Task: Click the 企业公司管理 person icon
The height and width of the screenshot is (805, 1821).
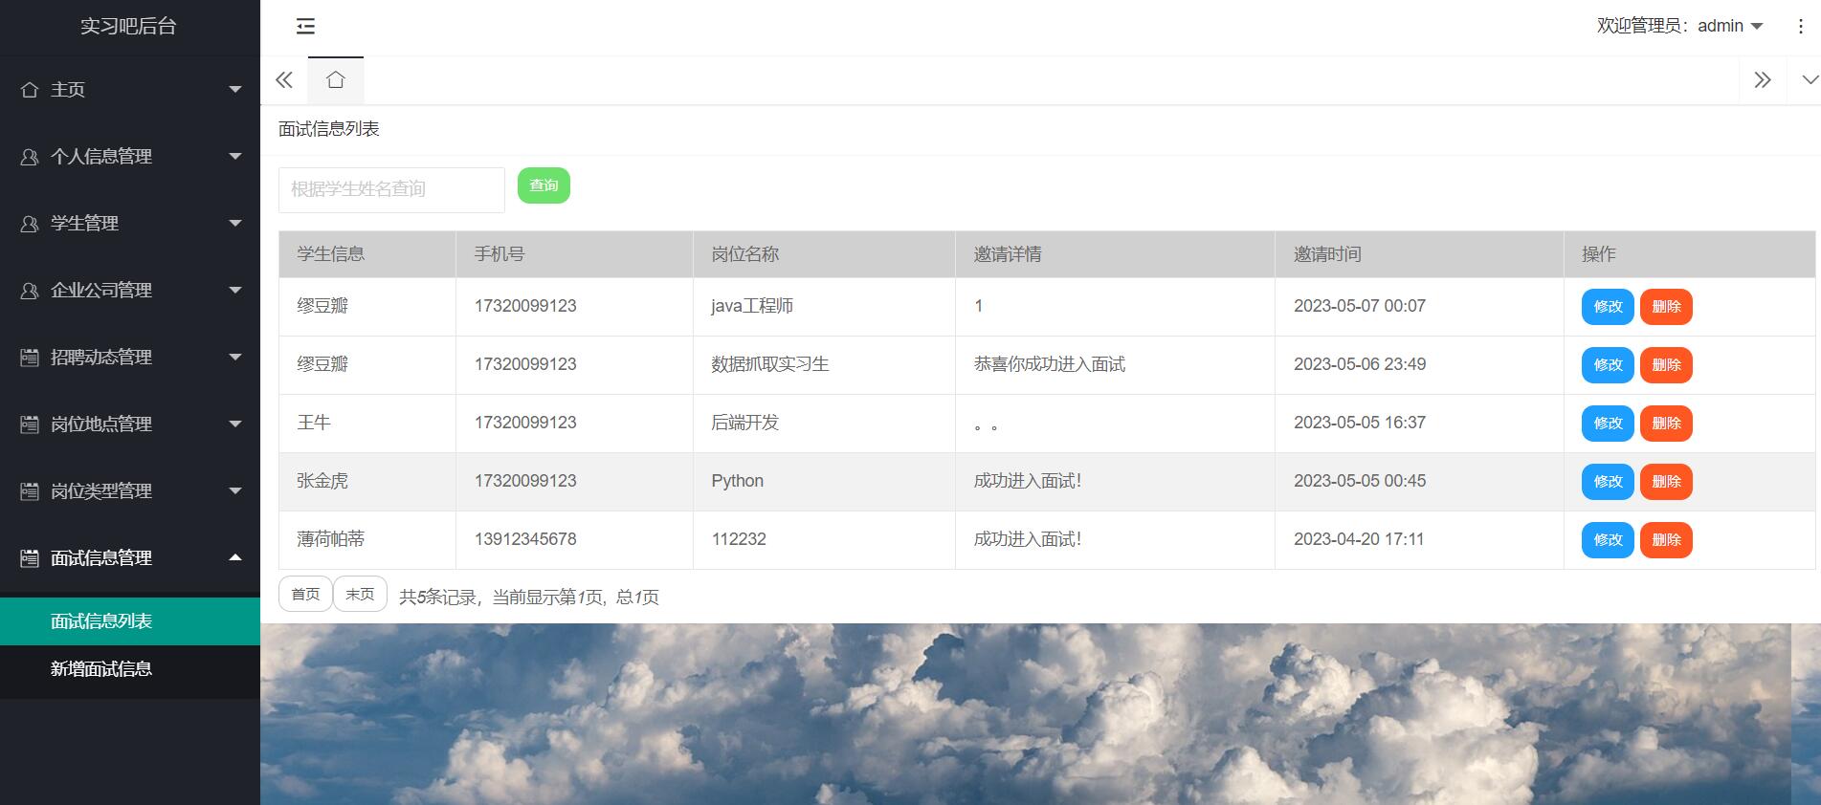Action: pos(30,291)
